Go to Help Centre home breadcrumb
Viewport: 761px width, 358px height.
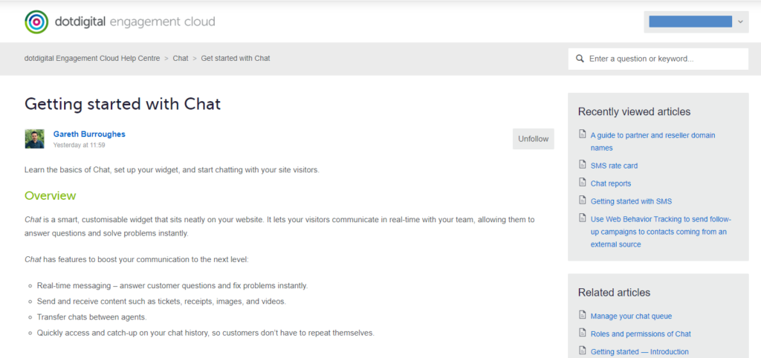click(x=91, y=58)
